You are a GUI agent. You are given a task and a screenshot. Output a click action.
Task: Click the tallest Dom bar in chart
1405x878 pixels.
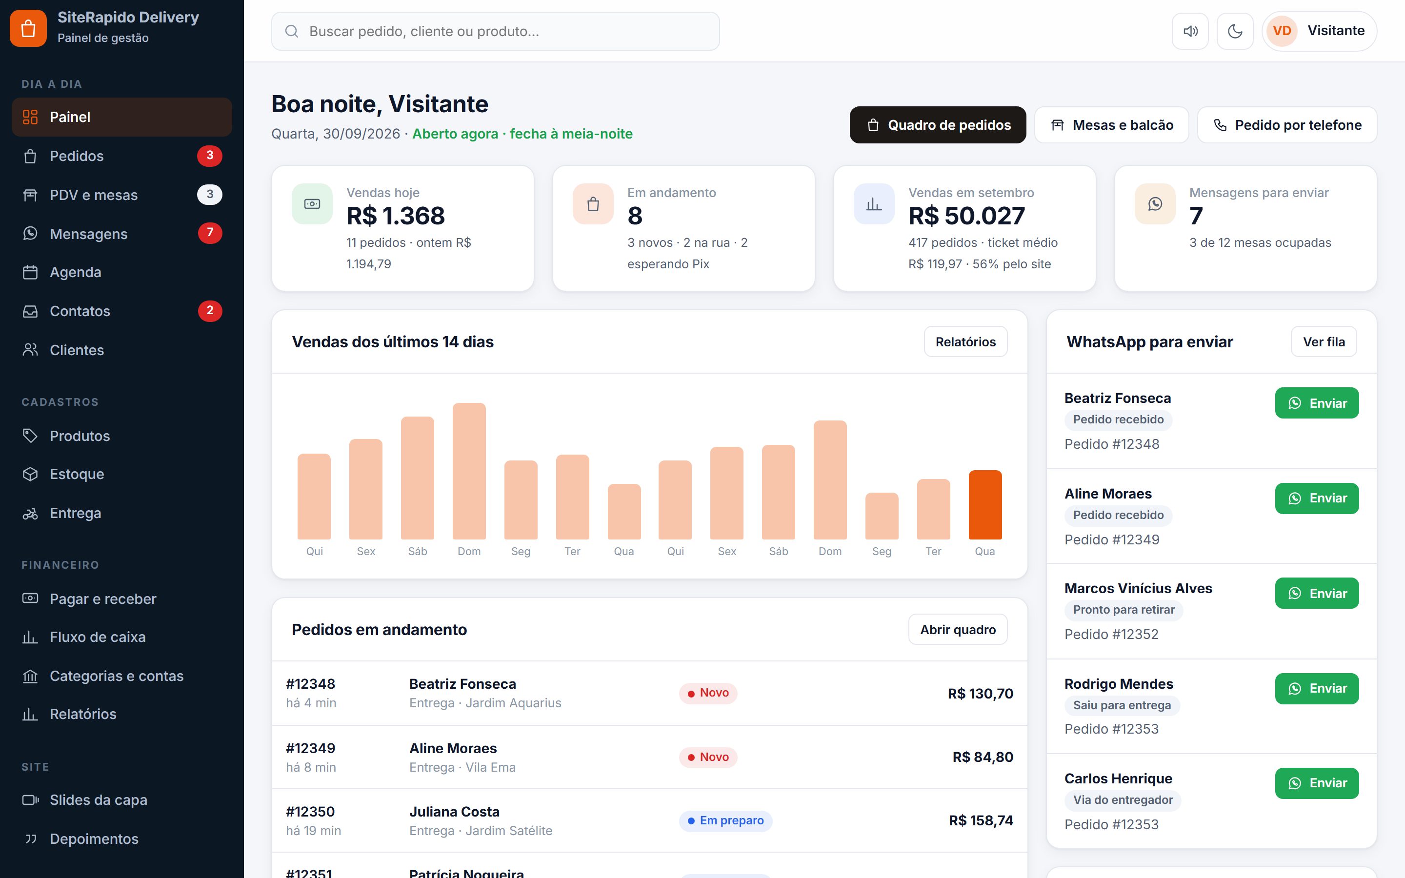pos(469,471)
